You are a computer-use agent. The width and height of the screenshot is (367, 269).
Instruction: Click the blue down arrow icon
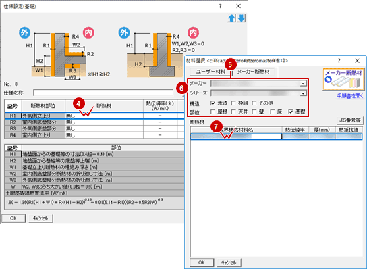(x=242, y=18)
